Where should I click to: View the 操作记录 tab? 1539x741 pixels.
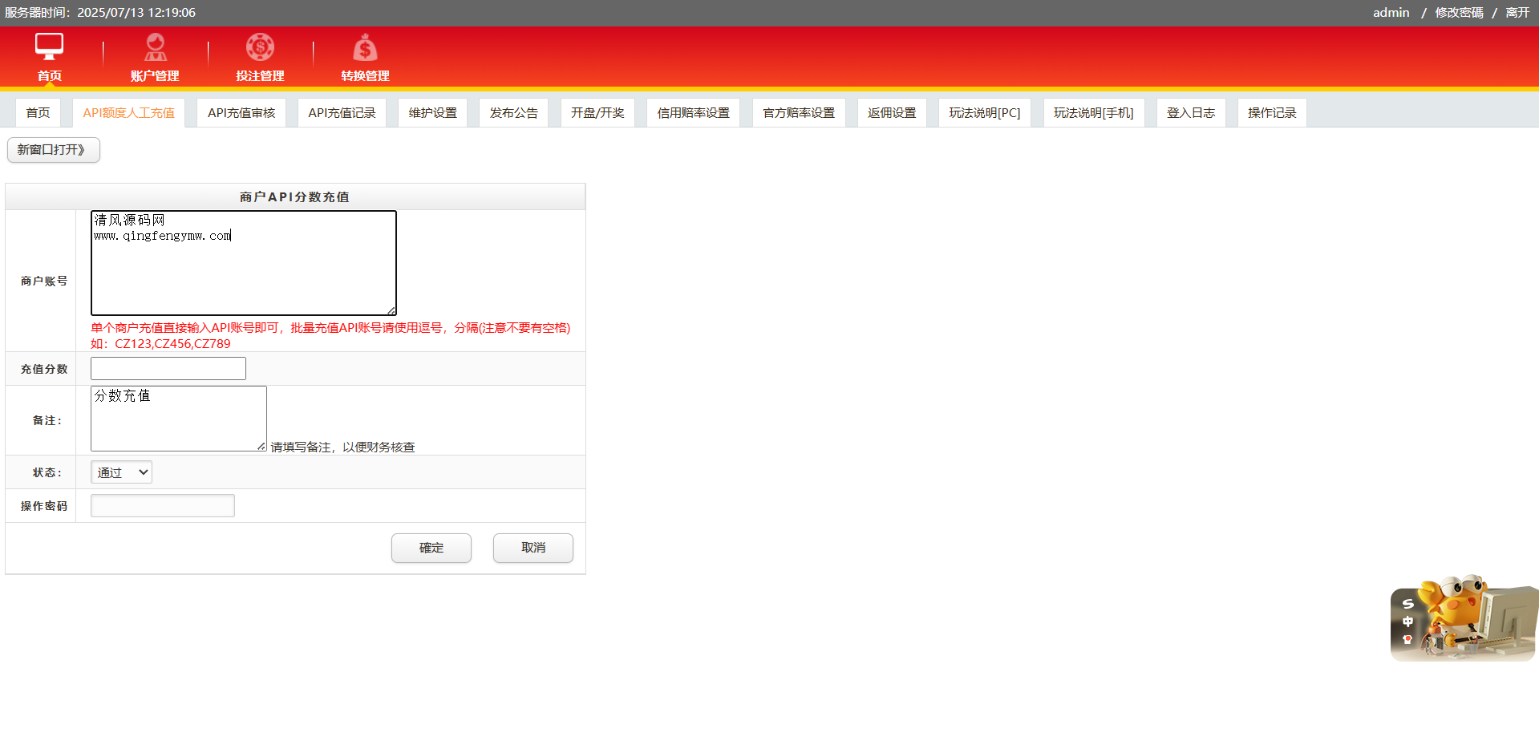1271,113
